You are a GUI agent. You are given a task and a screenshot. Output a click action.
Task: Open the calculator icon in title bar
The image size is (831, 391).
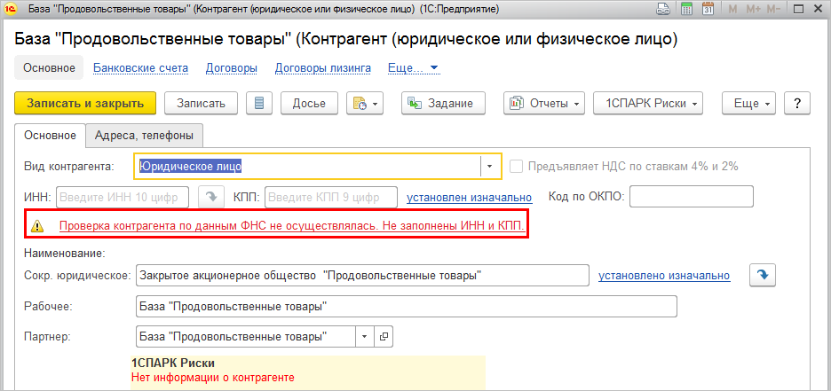[686, 10]
